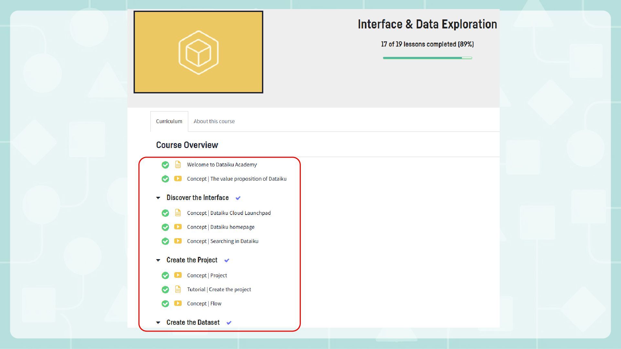Click video icon of Searching in Dataiku
Image resolution: width=621 pixels, height=349 pixels.
click(178, 241)
